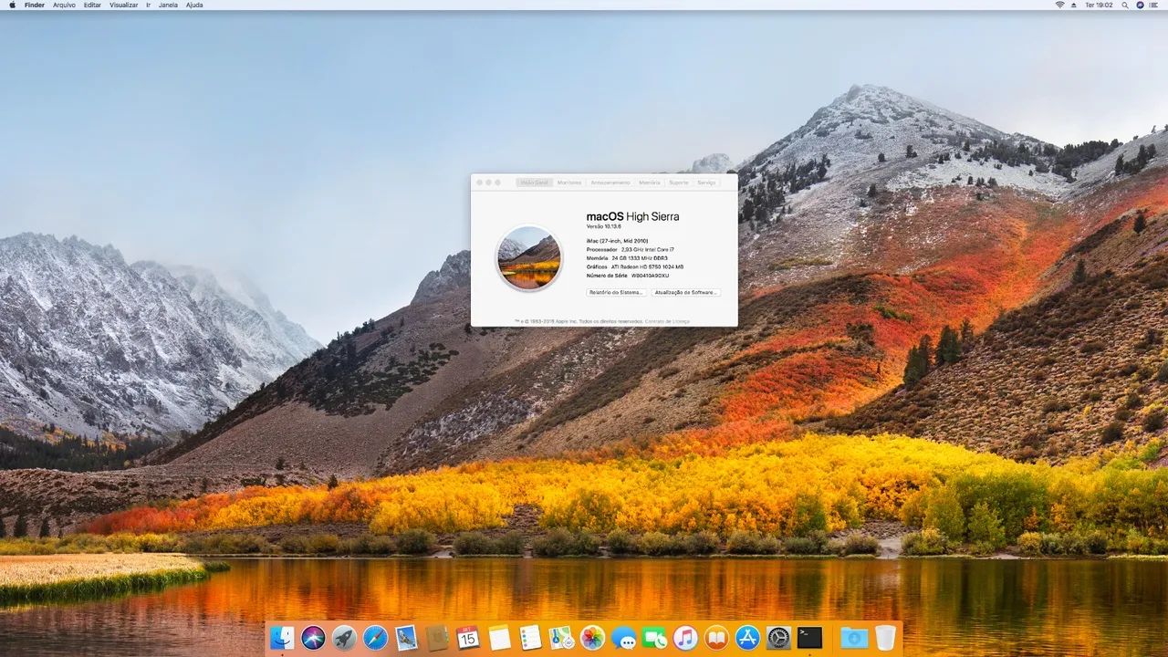Screen dimensions: 1168x657
Task: Open the Visualizar menu
Action: (x=124, y=5)
